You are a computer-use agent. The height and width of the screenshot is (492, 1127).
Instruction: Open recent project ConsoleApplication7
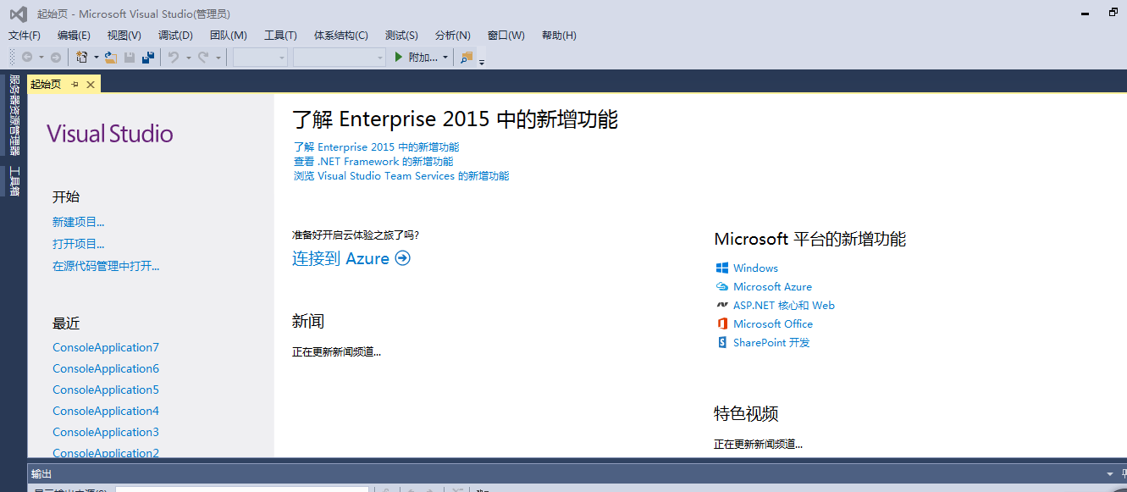pyautogui.click(x=106, y=347)
